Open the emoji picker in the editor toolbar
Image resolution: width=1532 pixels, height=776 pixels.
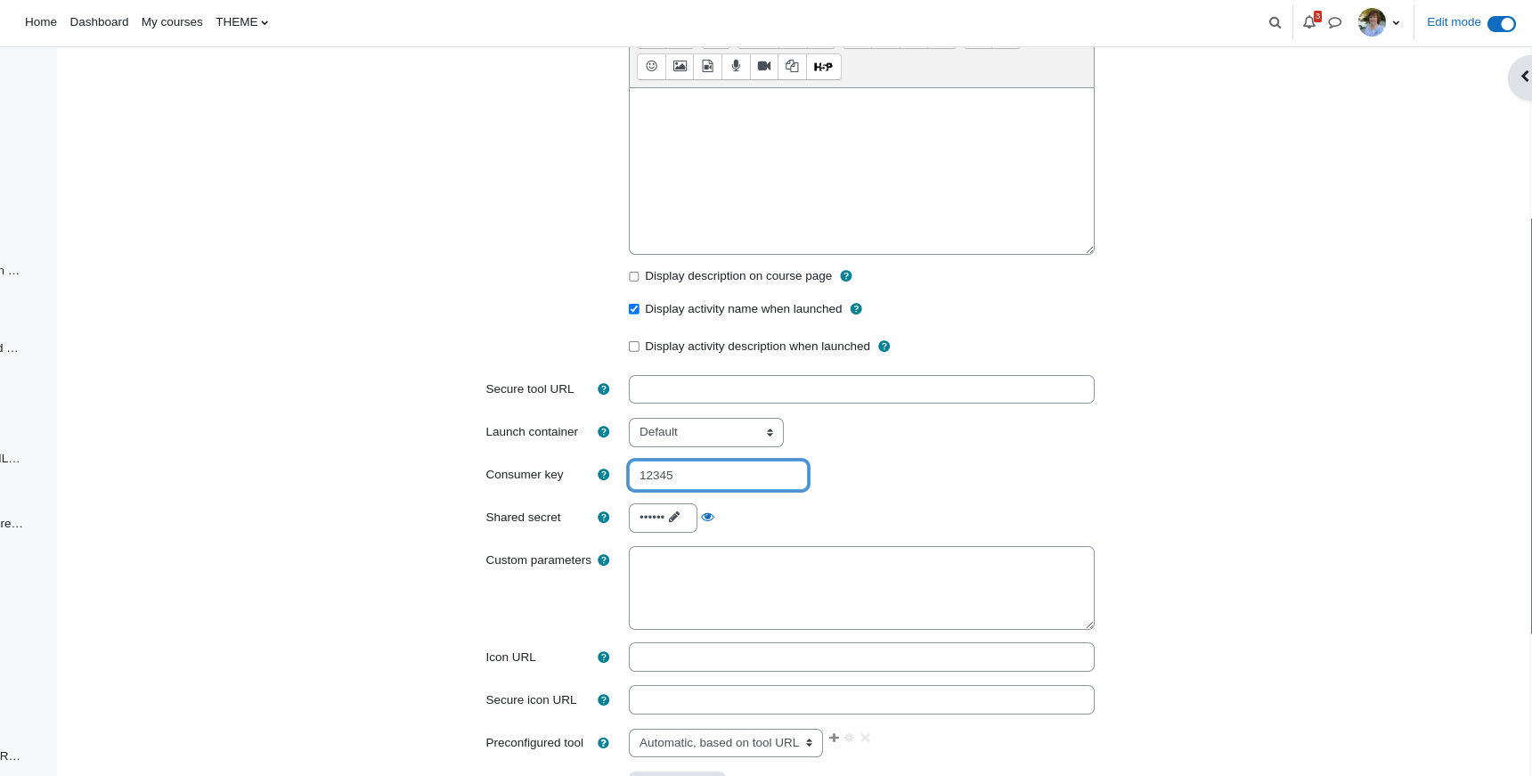651,67
